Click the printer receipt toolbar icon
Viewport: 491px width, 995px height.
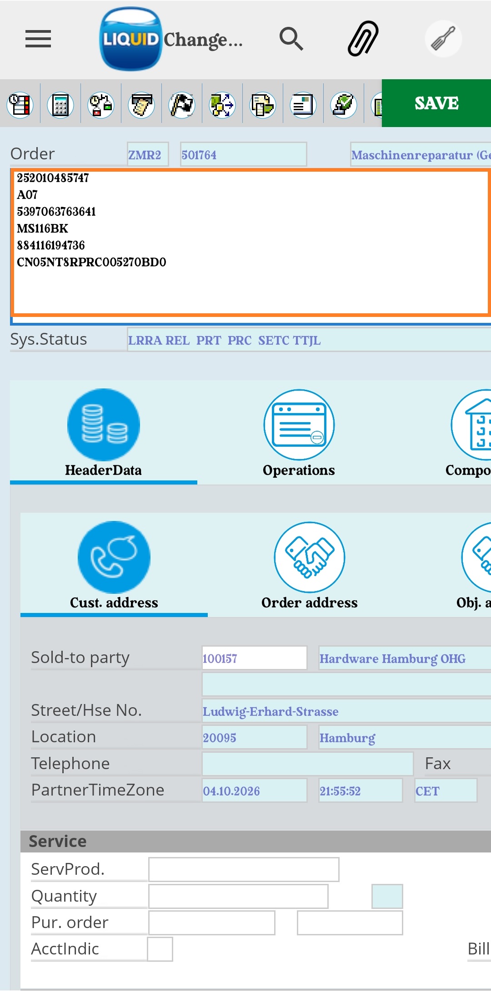(x=141, y=105)
